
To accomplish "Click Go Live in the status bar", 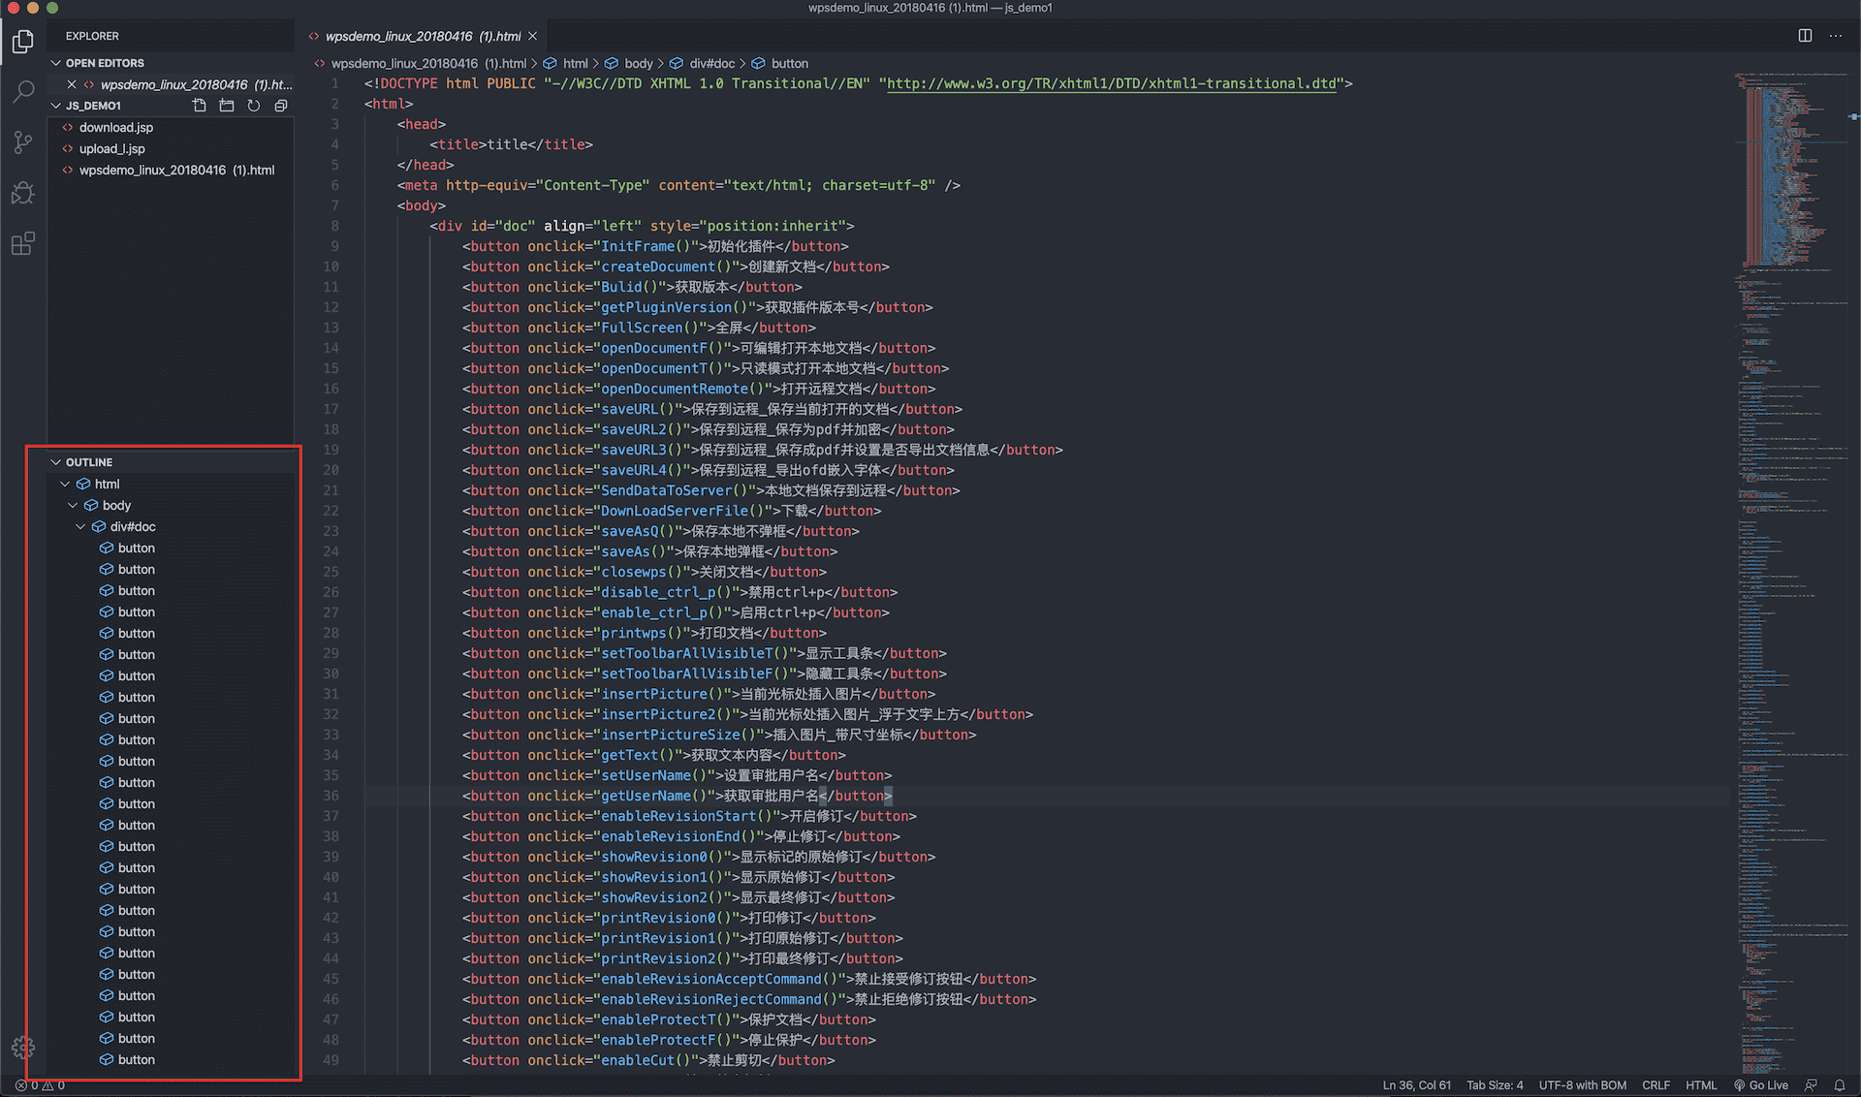I will (x=1761, y=1085).
